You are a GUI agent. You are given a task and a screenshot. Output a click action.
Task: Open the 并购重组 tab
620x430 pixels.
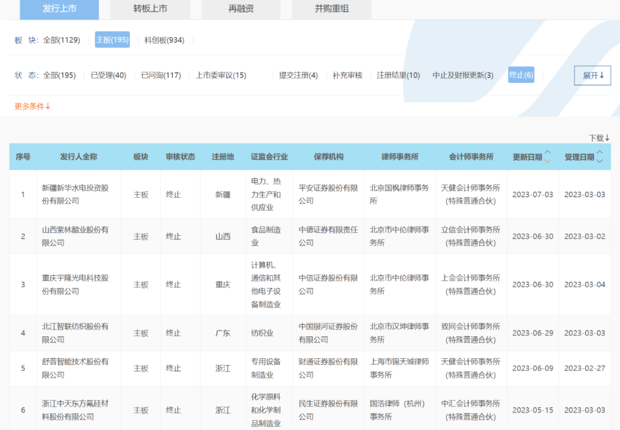click(x=331, y=9)
